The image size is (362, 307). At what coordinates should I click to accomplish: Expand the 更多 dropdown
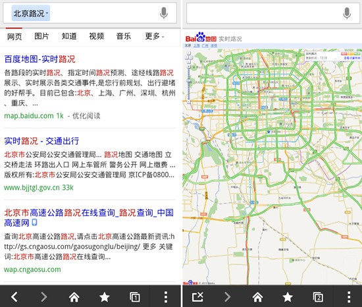[x=154, y=36]
